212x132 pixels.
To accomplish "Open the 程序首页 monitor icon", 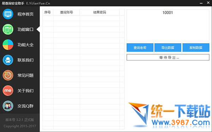I will coord(8,14).
